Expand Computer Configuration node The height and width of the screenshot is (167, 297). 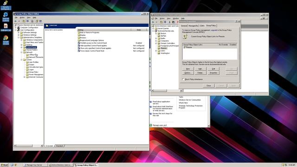[x=16, y=28]
